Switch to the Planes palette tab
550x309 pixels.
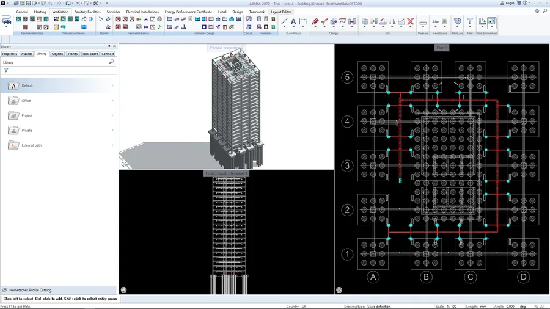73,54
